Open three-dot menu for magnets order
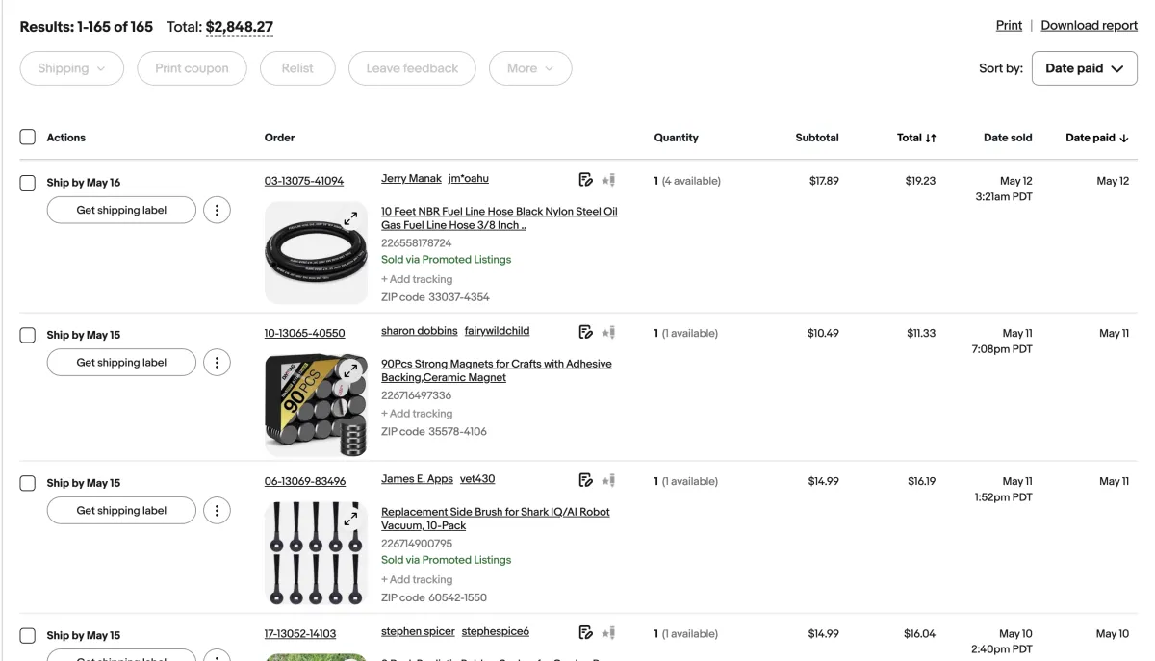Screen dimensions: 1155x661 click(x=218, y=363)
